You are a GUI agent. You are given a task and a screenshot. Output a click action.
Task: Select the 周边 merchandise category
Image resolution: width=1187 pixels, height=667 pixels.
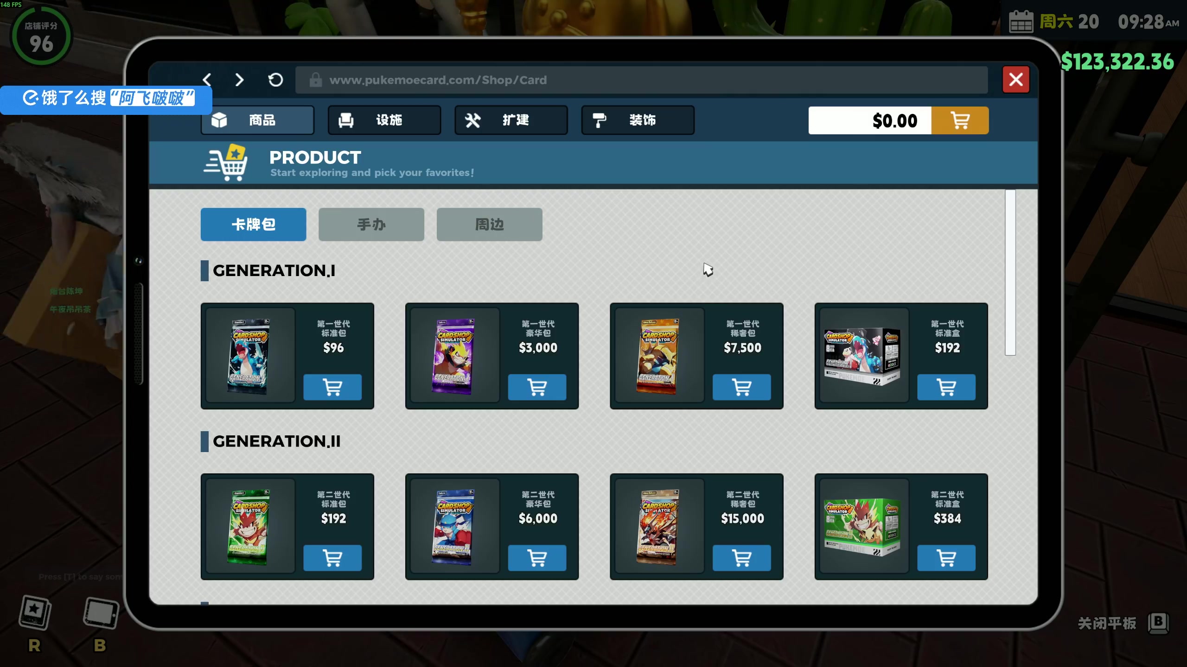coord(489,224)
